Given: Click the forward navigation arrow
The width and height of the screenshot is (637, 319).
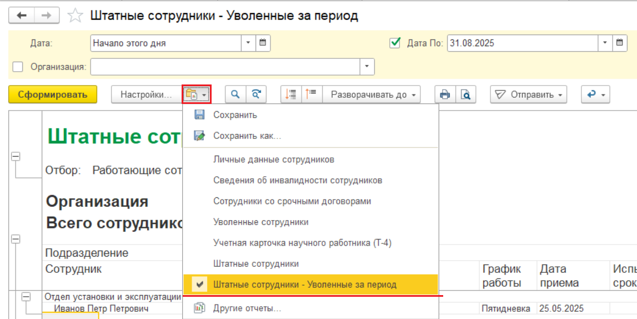Looking at the screenshot, I should coord(47,16).
